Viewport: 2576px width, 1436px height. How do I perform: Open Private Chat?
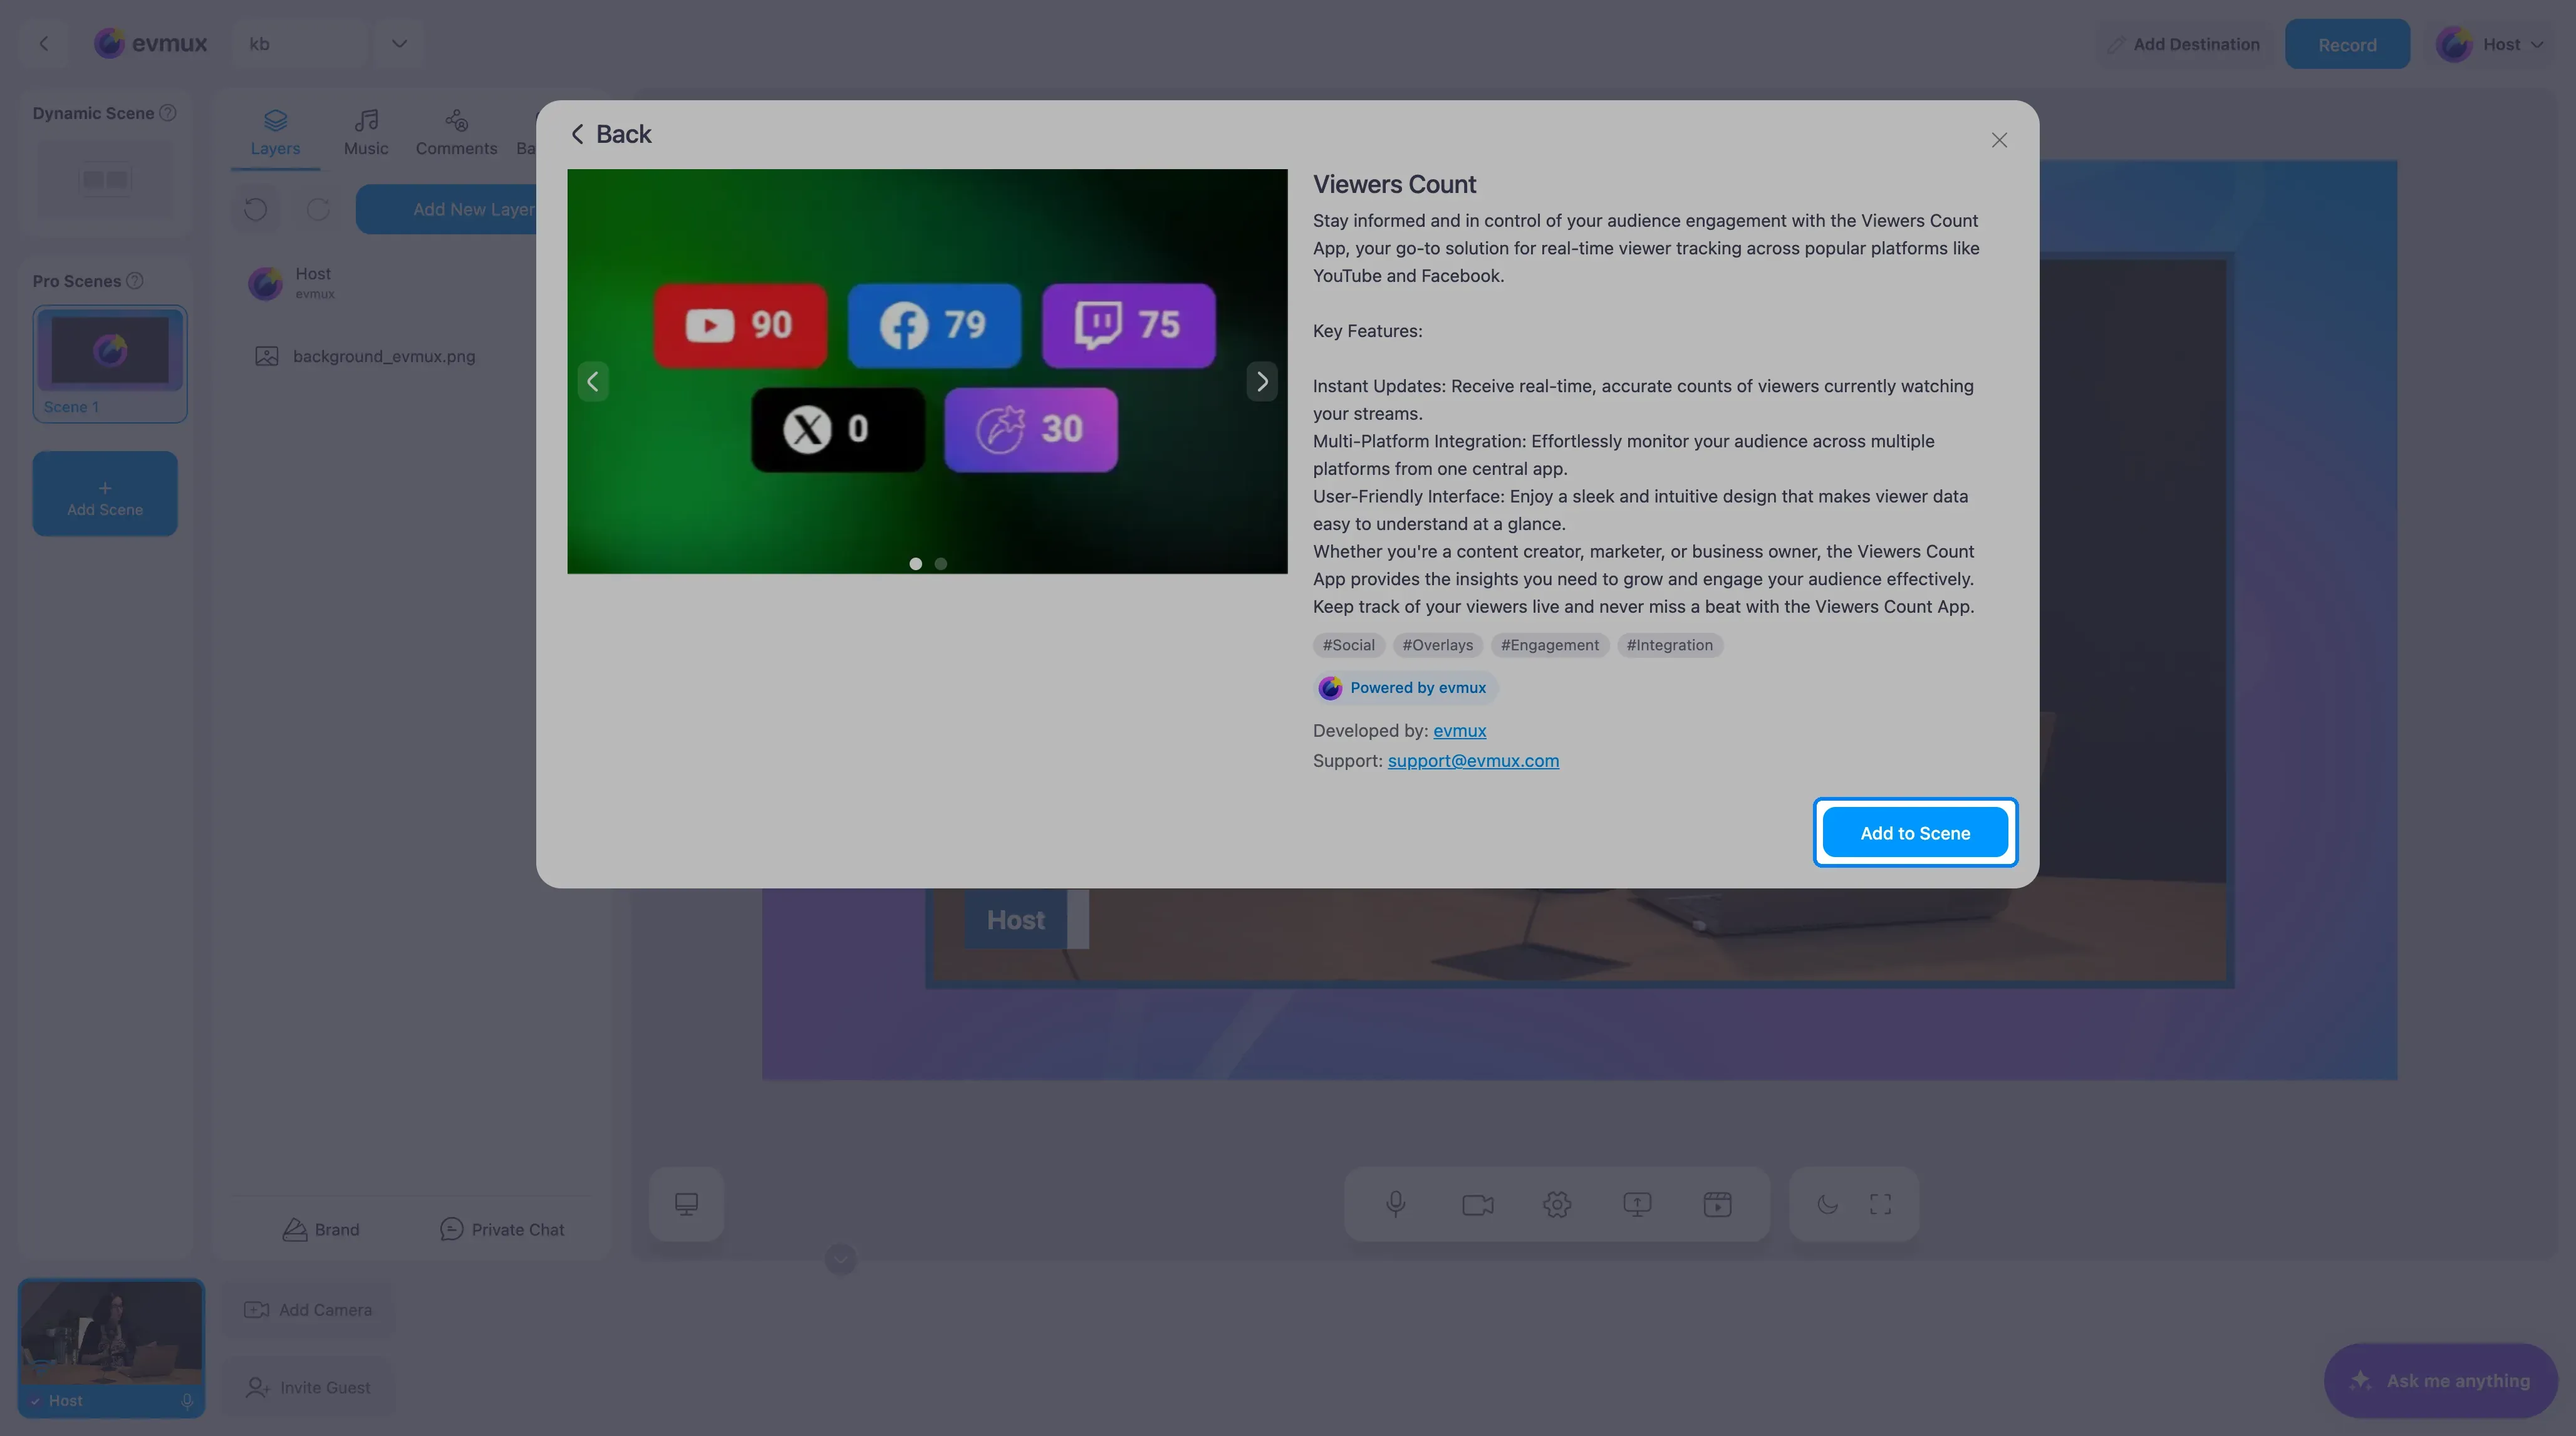(x=502, y=1230)
